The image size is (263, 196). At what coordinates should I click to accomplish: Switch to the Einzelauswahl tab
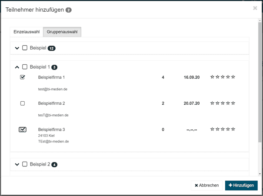(x=27, y=32)
